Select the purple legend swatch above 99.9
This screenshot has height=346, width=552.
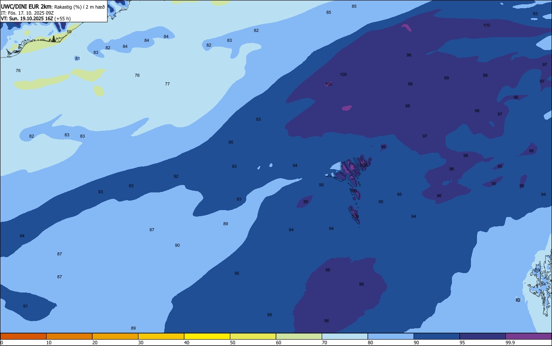[528, 336]
